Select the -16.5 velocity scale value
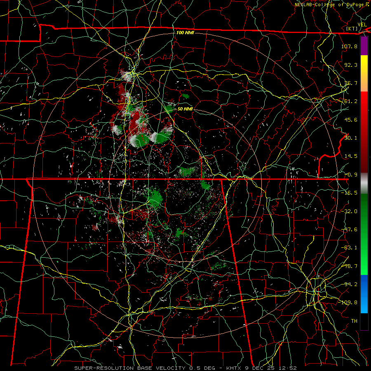The image size is (371, 371). click(349, 193)
